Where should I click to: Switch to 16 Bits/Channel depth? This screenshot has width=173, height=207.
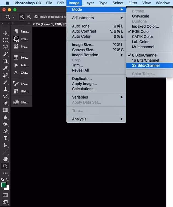[x=145, y=60]
